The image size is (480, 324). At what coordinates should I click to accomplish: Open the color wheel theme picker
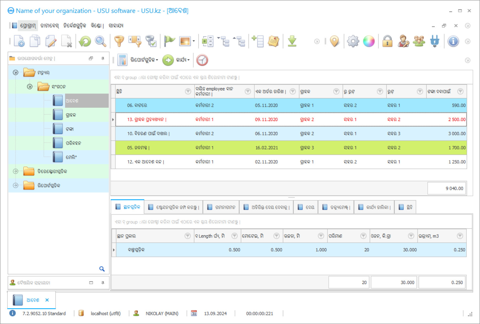click(368, 41)
